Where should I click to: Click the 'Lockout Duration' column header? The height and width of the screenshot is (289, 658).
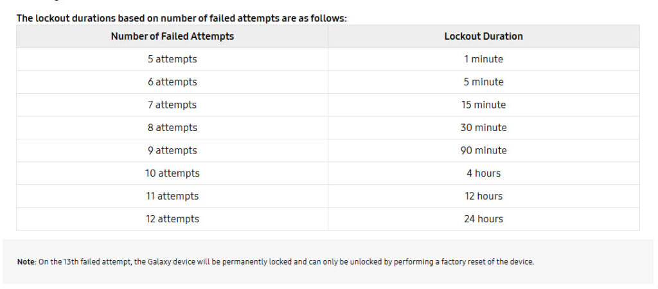click(483, 37)
